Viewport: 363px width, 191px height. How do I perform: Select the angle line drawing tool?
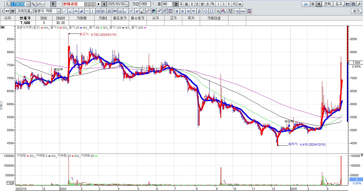(x=70, y=11)
